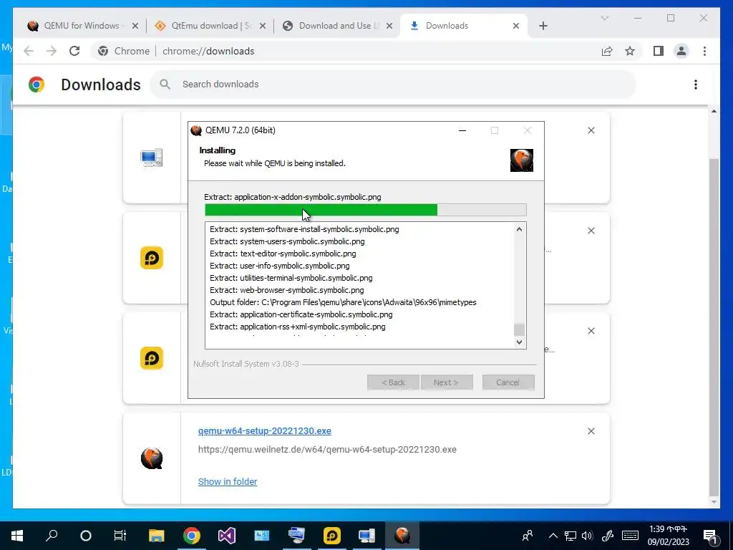Click the Chrome forward arrow

[52, 51]
